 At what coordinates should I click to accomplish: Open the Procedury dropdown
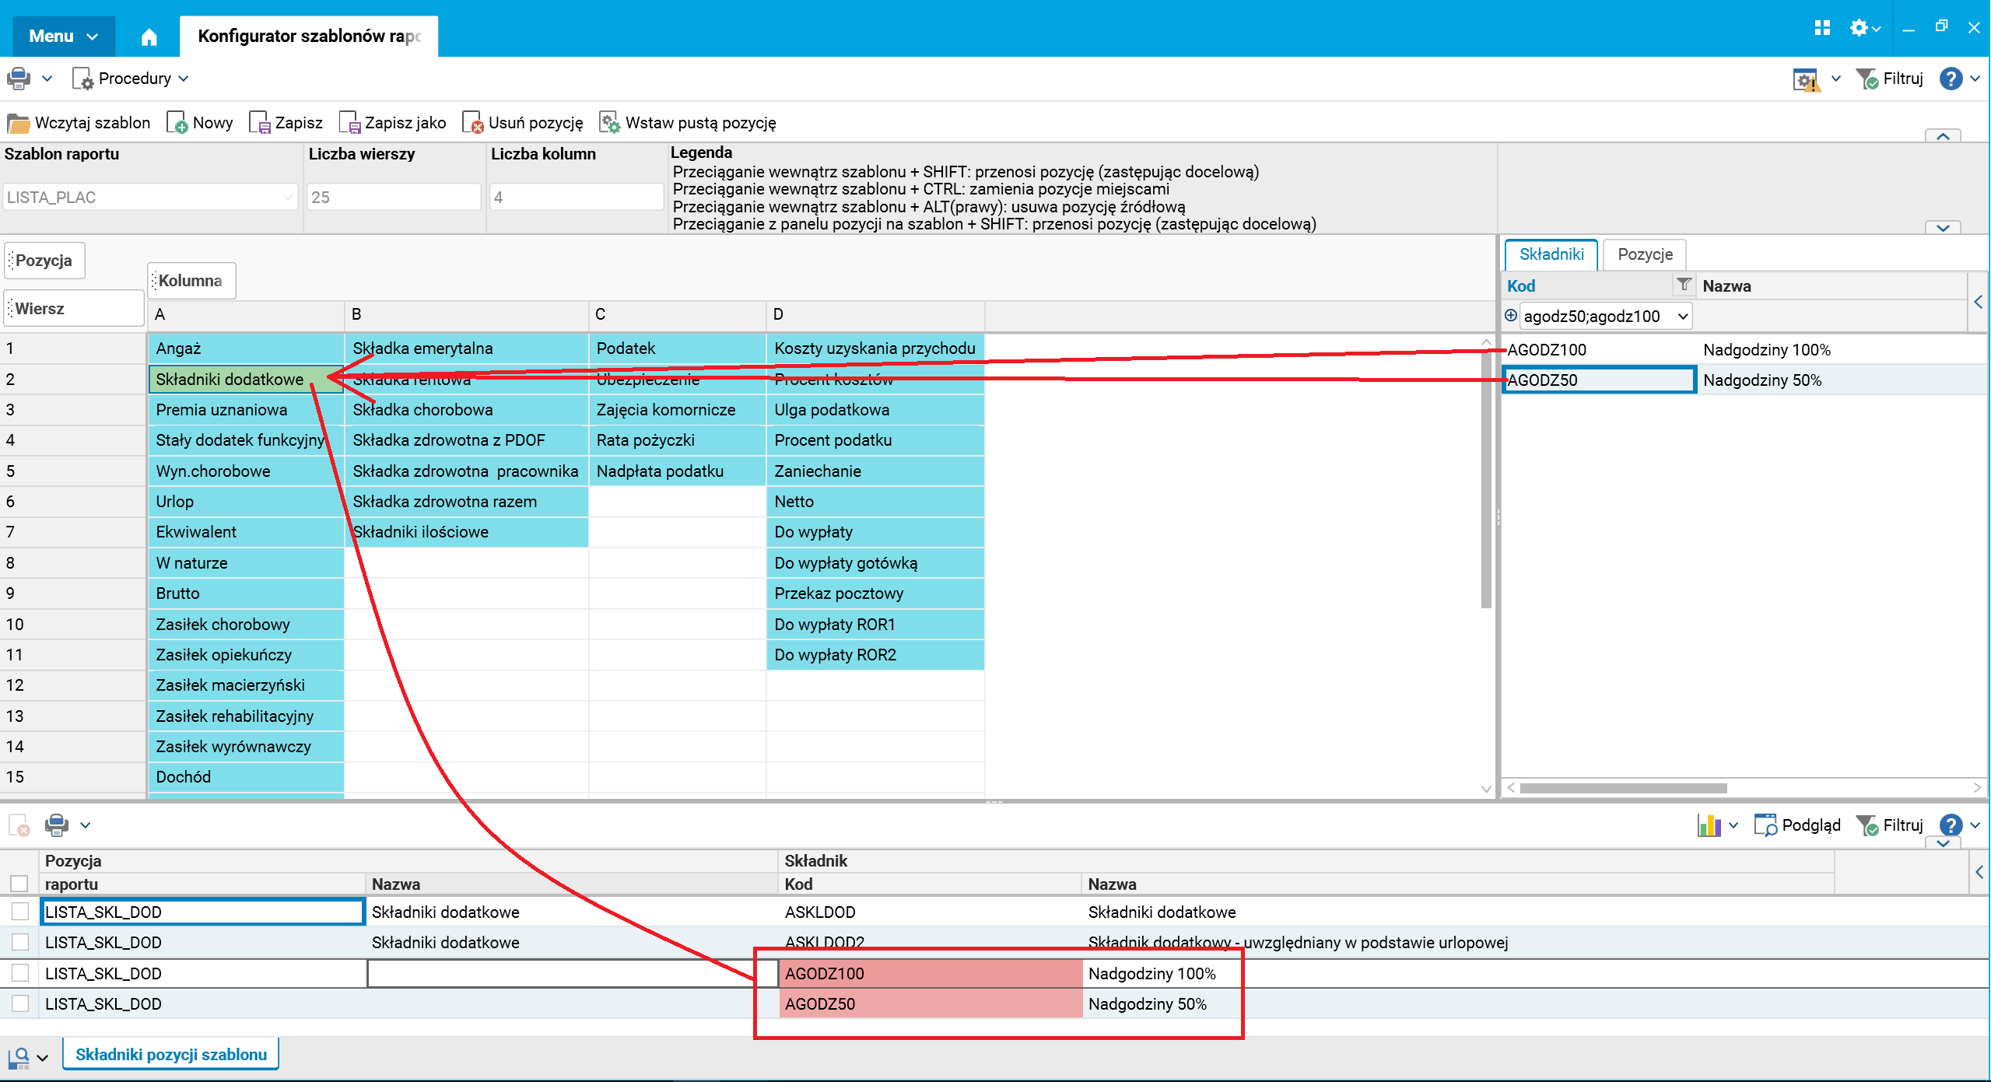click(x=132, y=79)
